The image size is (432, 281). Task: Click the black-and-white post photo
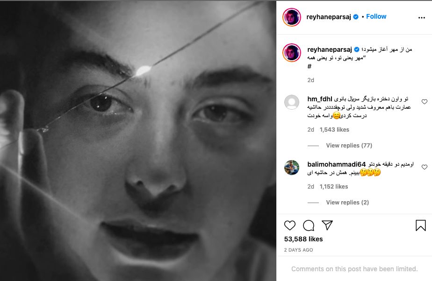(x=138, y=140)
